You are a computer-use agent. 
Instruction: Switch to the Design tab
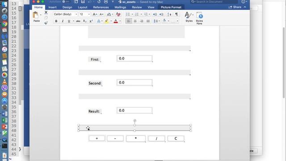67,7
